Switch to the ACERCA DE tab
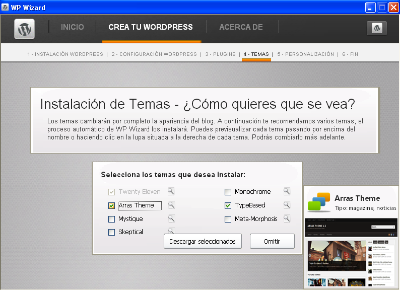 pos(241,27)
